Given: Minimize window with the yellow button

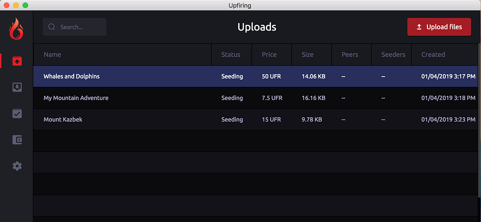Looking at the screenshot, I should click(16, 5).
